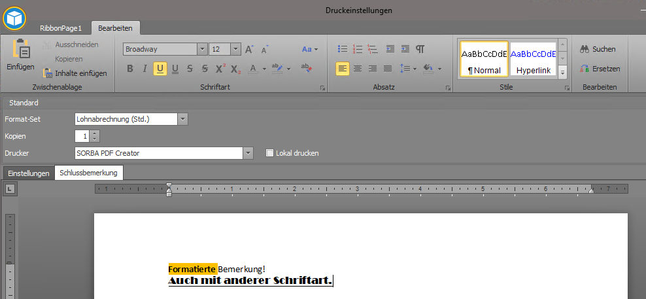Image resolution: width=646 pixels, height=299 pixels.
Task: Open the RibbonPage1 ribbon tab
Action: pyautogui.click(x=60, y=28)
